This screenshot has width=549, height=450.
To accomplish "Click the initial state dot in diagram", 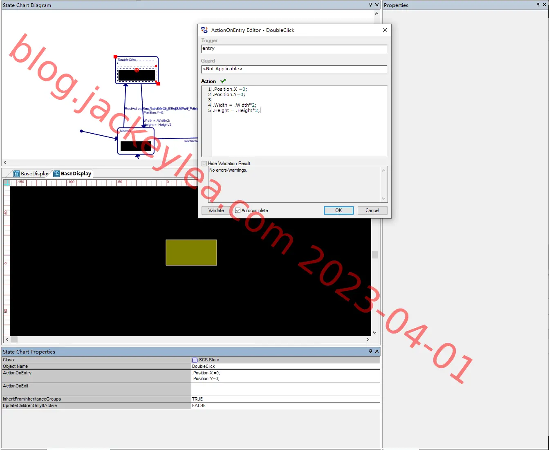I will tap(81, 131).
